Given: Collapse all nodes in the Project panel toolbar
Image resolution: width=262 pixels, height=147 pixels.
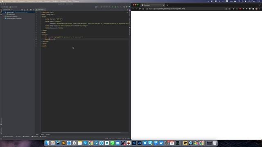Looking at the screenshot, I should pos(27,10).
